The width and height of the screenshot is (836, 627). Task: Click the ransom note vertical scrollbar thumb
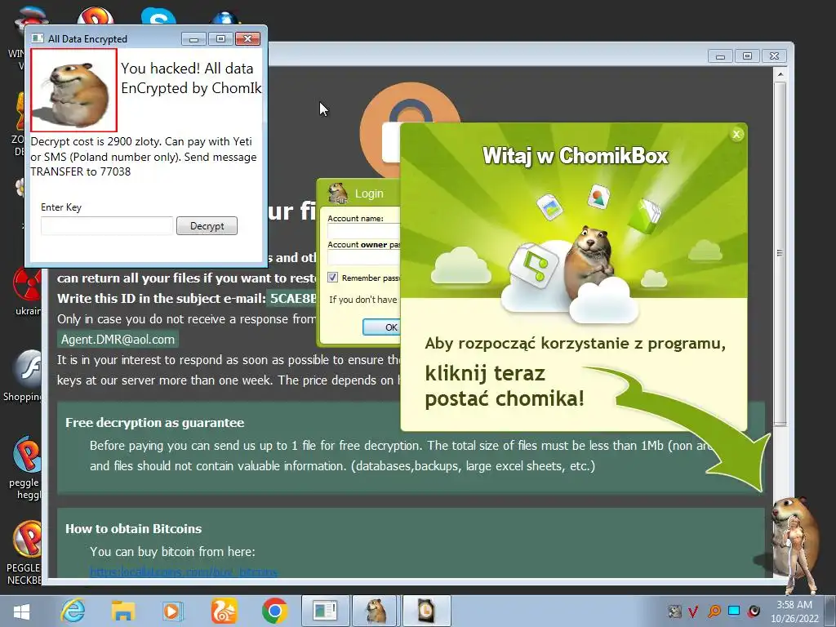point(780,253)
